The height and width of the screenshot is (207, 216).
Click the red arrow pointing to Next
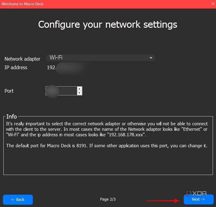coord(163,200)
